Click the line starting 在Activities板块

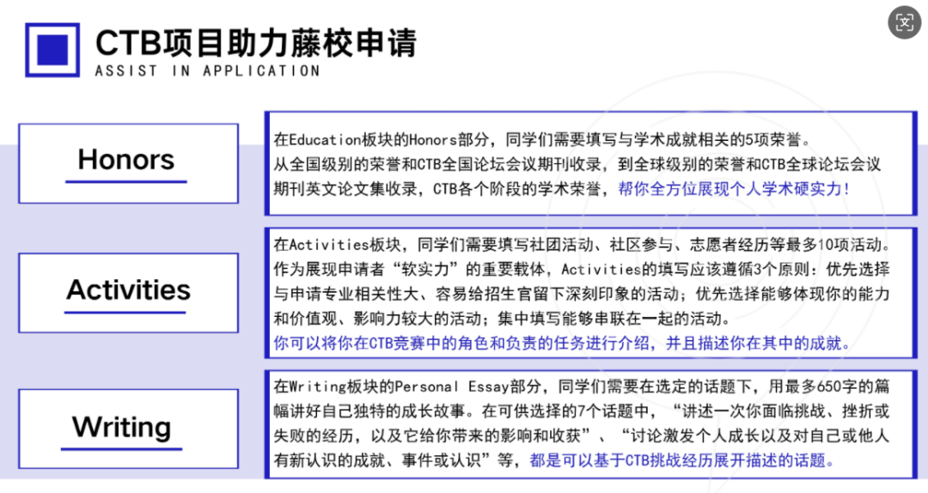pos(583,245)
